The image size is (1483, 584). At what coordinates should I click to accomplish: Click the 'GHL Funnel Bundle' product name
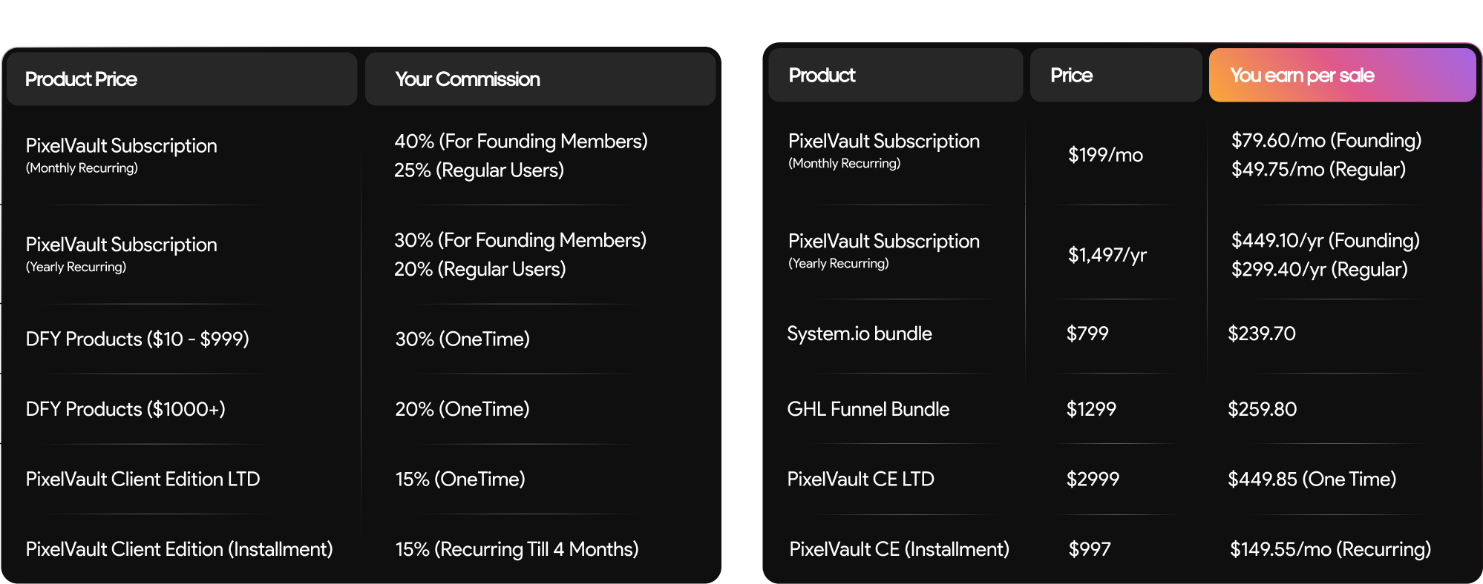(868, 409)
